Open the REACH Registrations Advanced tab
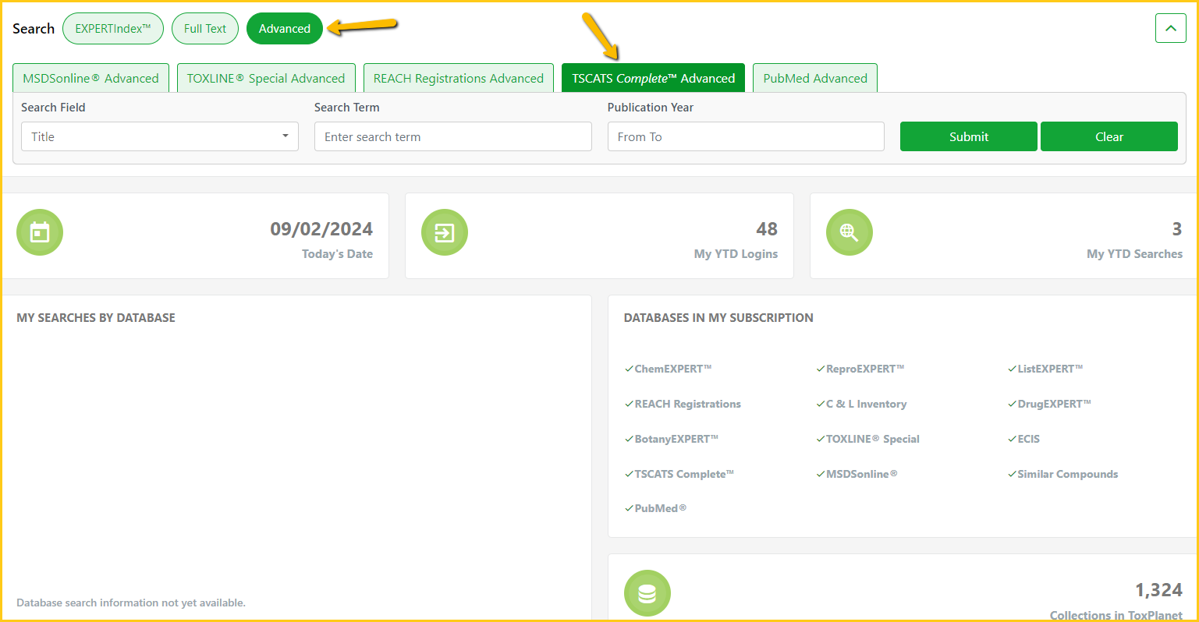 coord(459,78)
